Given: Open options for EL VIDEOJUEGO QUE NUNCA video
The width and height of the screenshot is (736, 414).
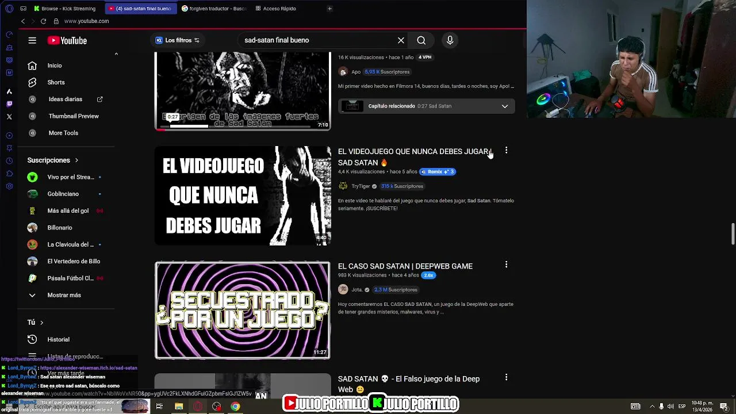Looking at the screenshot, I should coord(506,150).
